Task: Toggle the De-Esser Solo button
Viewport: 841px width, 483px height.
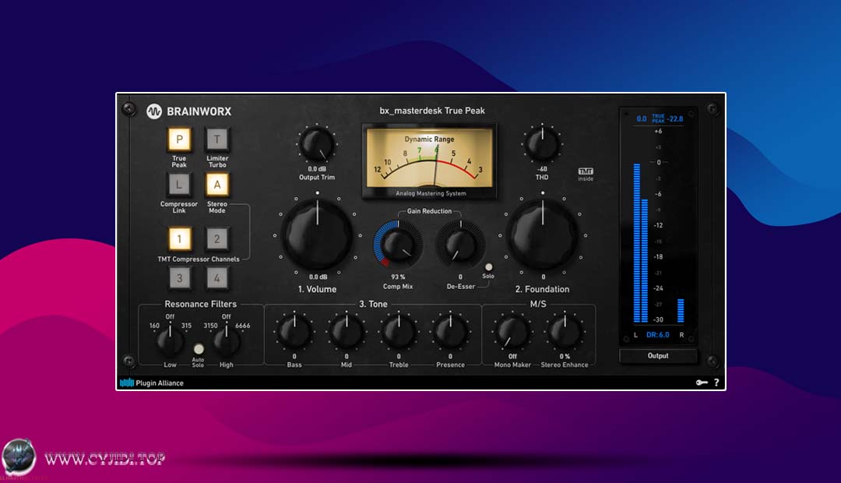Action: coord(488,266)
